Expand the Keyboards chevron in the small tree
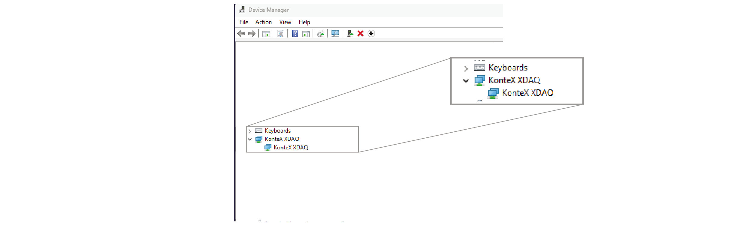The height and width of the screenshot is (228, 746). point(249,131)
